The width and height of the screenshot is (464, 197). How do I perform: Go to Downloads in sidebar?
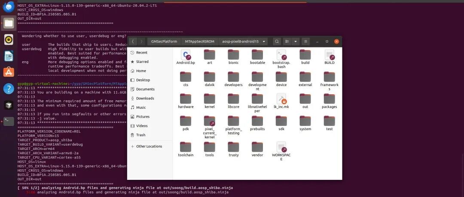pos(150,98)
